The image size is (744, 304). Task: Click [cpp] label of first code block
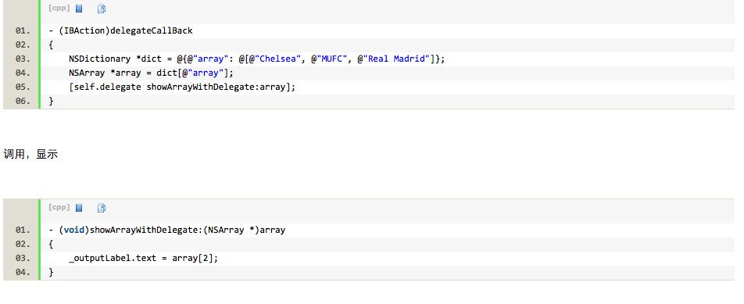(x=59, y=8)
